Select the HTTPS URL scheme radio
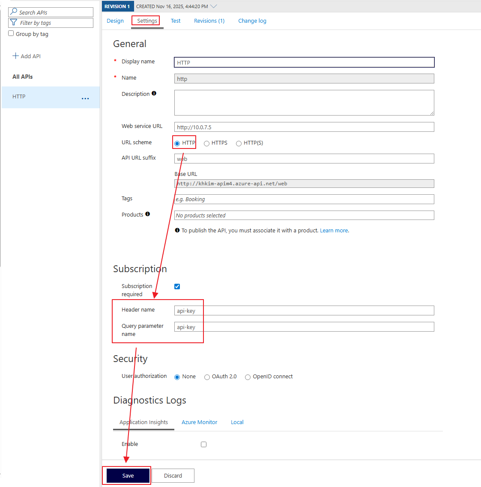The width and height of the screenshot is (481, 487). click(x=206, y=143)
